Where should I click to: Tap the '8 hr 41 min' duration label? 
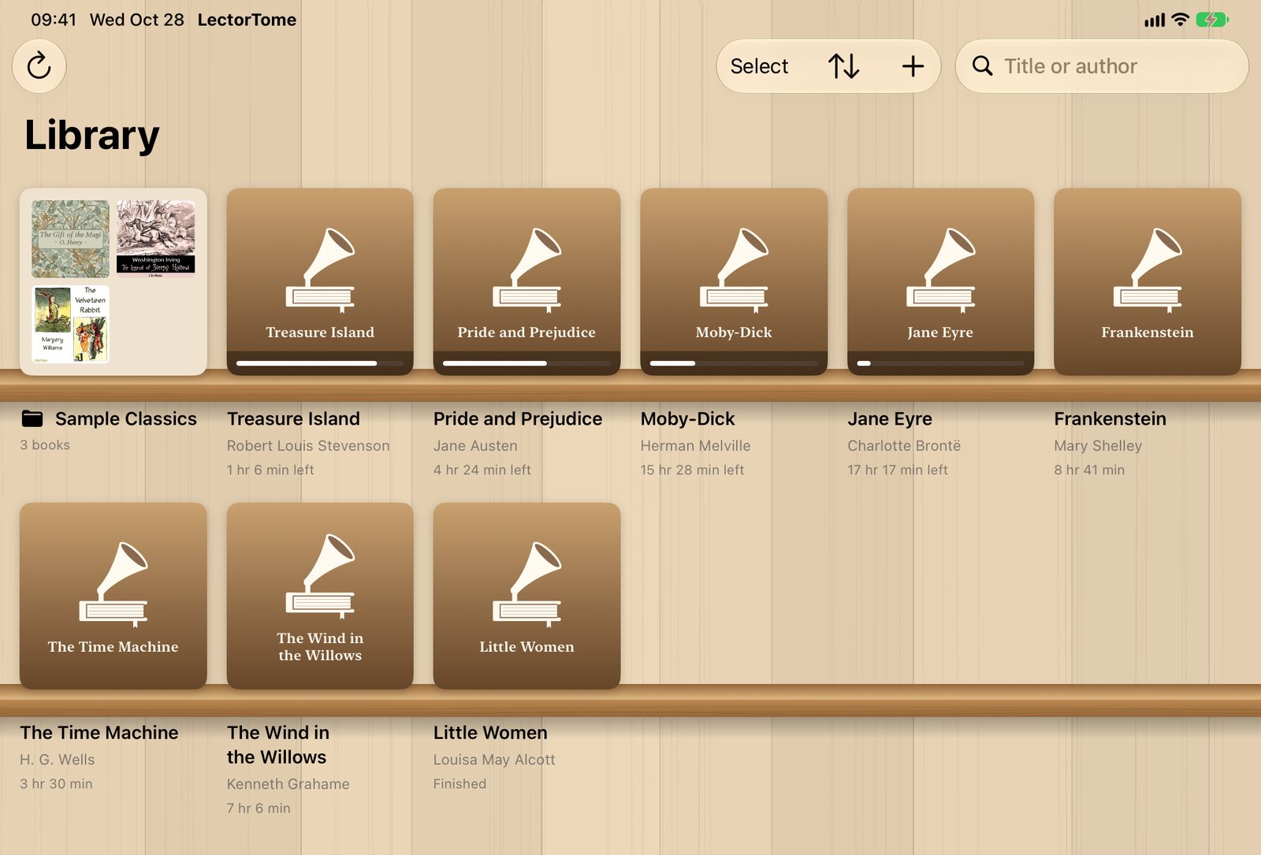tap(1089, 470)
